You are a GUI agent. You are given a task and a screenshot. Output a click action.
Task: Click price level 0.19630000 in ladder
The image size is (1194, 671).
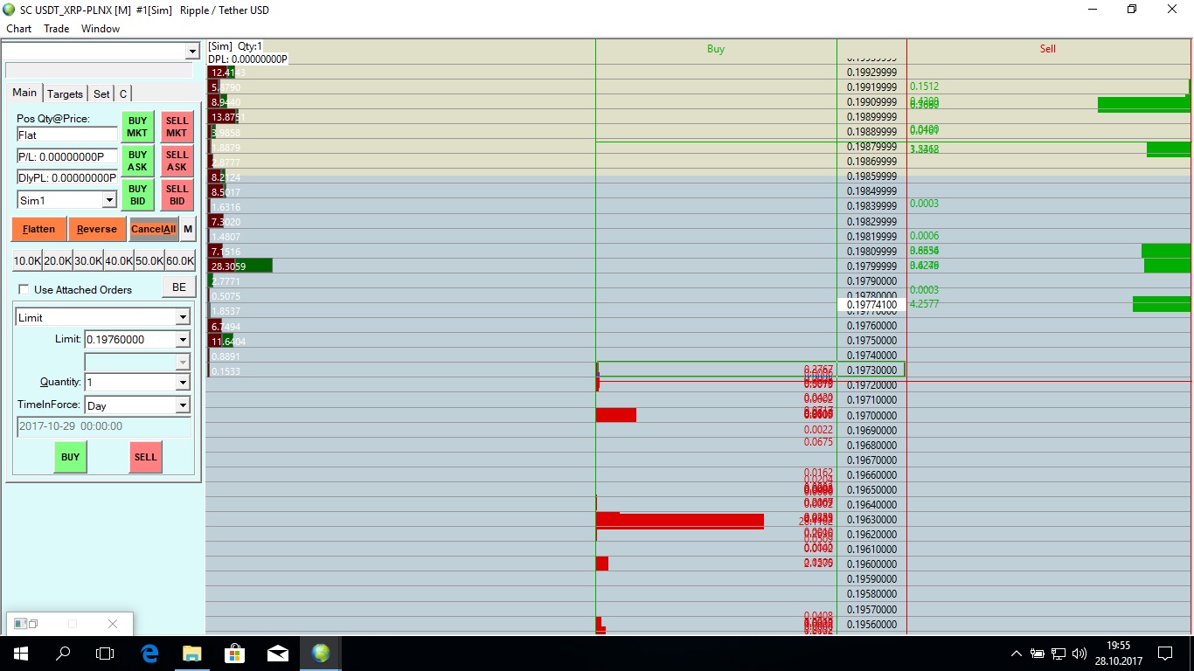pyautogui.click(x=871, y=520)
